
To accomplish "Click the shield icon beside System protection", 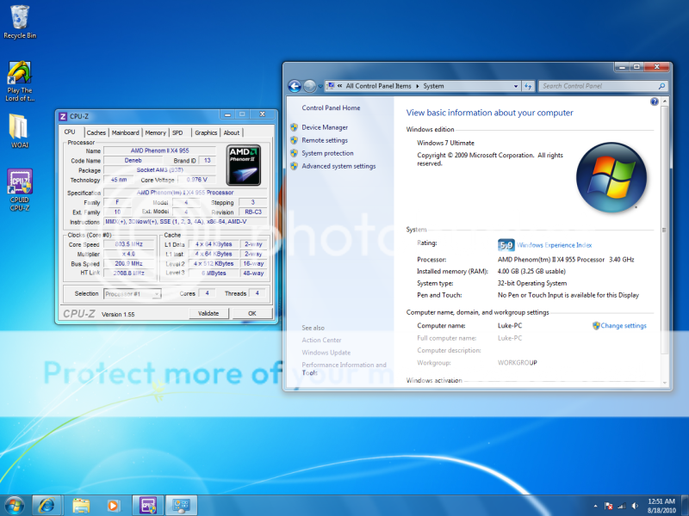I will click(294, 153).
